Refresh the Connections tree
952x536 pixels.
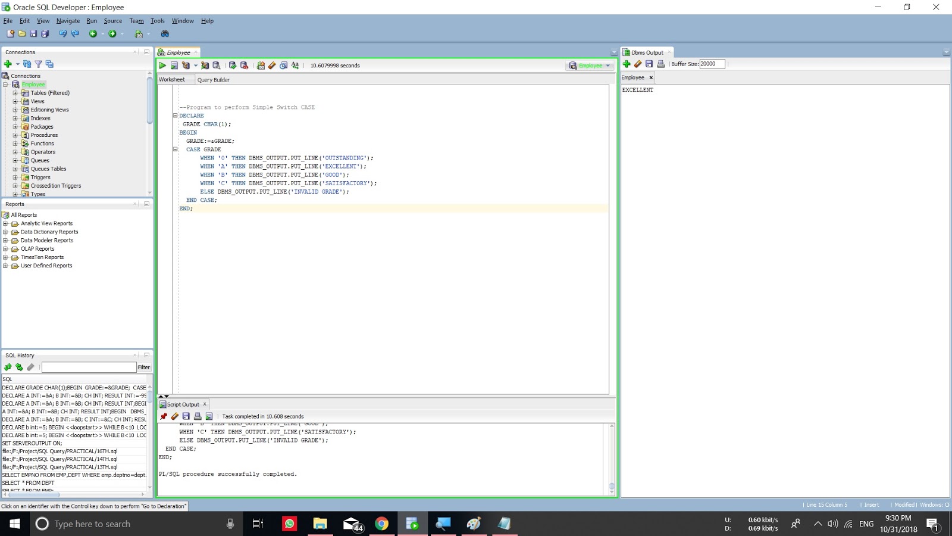(x=27, y=64)
